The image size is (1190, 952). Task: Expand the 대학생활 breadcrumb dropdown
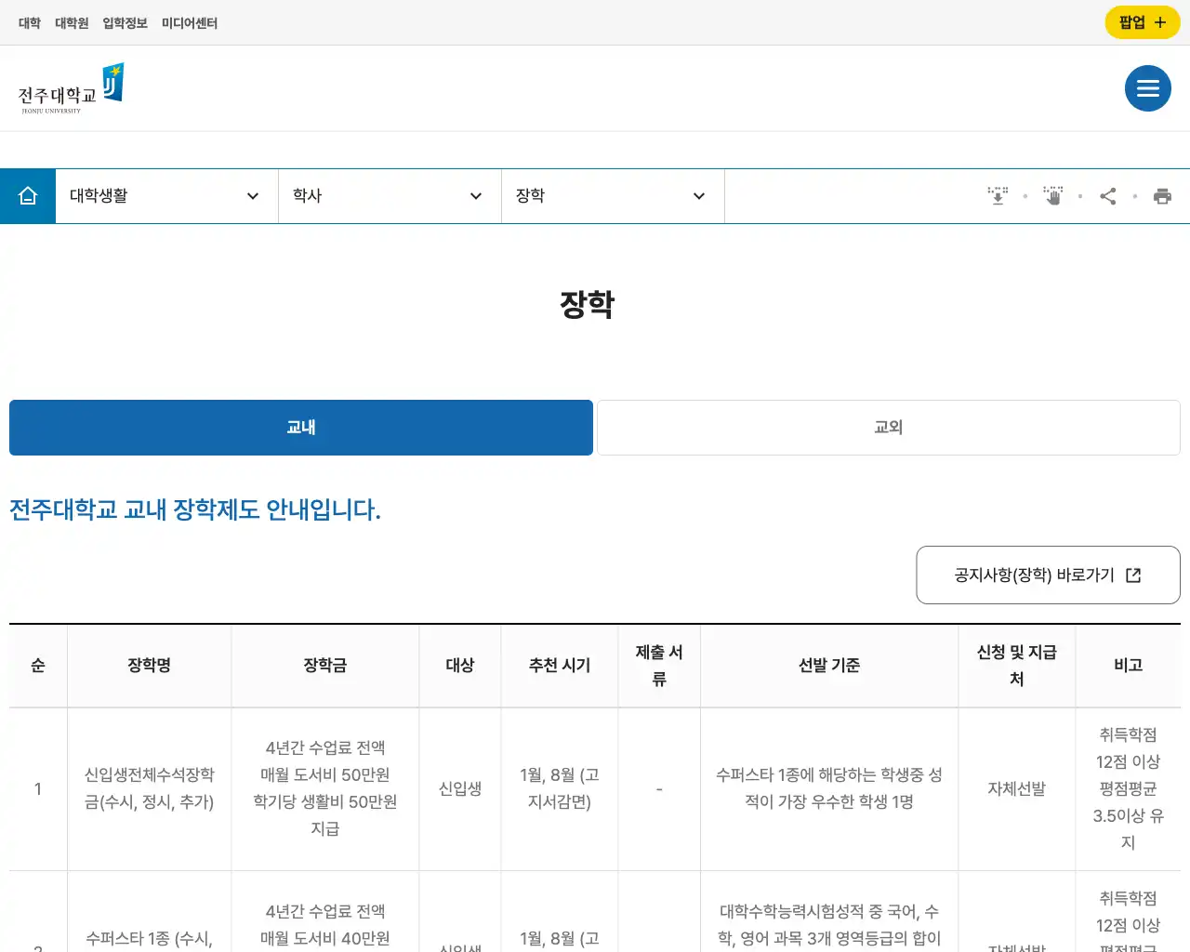[167, 196]
